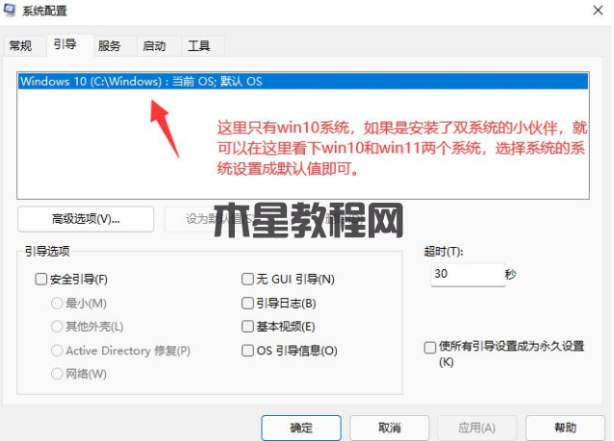Select the Windows 10 (C:\Windows) boot entry

[303, 82]
